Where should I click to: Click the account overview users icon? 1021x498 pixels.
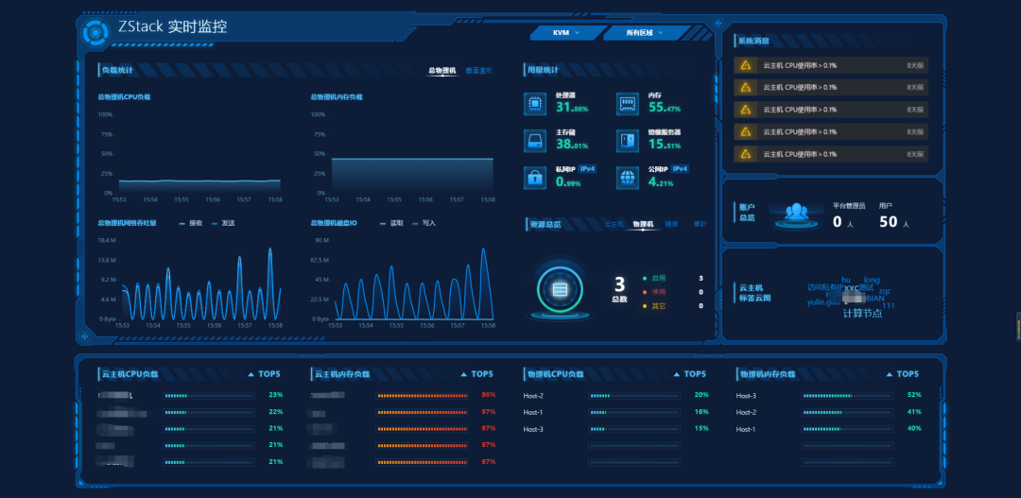(795, 215)
